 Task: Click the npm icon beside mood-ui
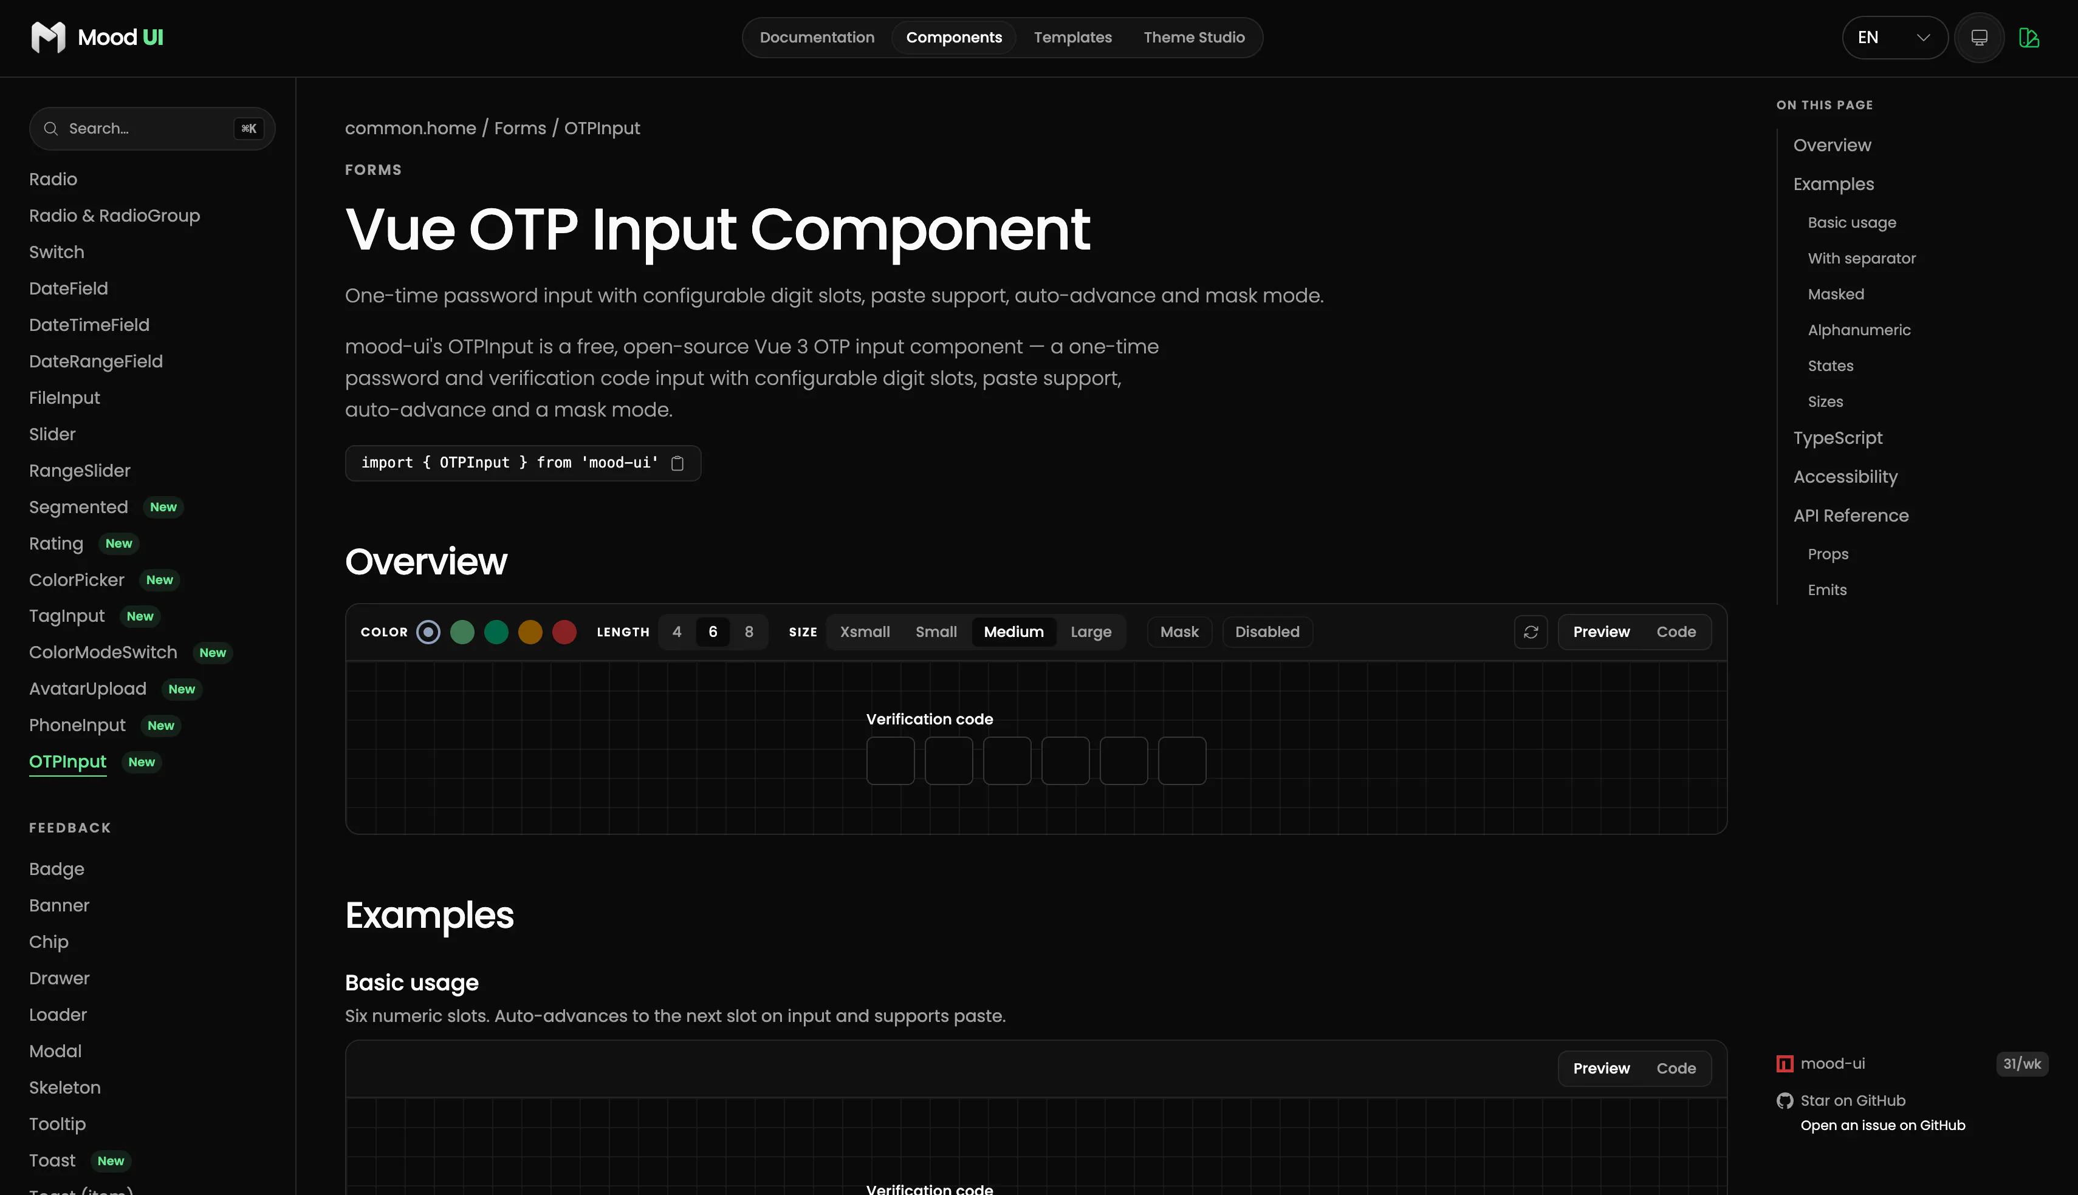1784,1064
